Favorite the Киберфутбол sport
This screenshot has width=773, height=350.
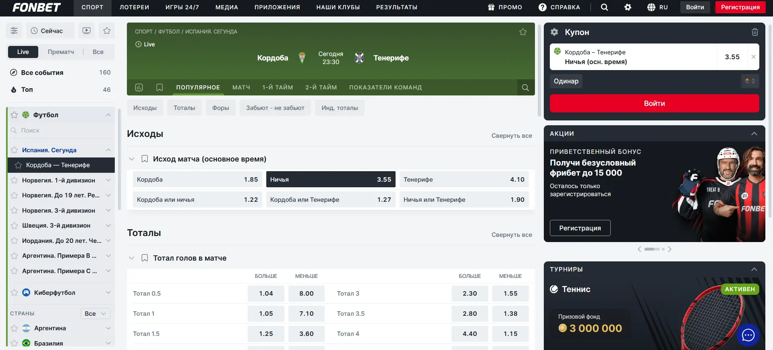14,293
